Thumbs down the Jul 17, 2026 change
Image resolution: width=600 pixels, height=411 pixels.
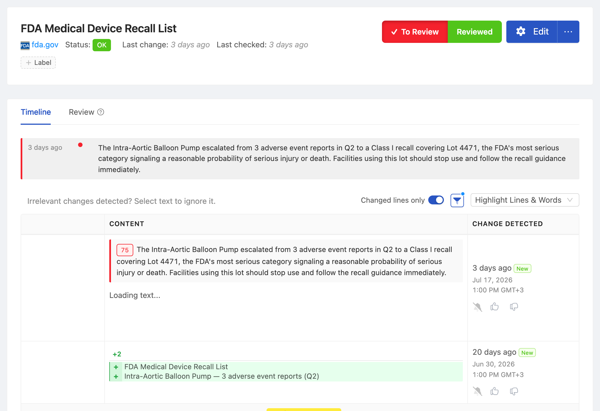(x=514, y=307)
